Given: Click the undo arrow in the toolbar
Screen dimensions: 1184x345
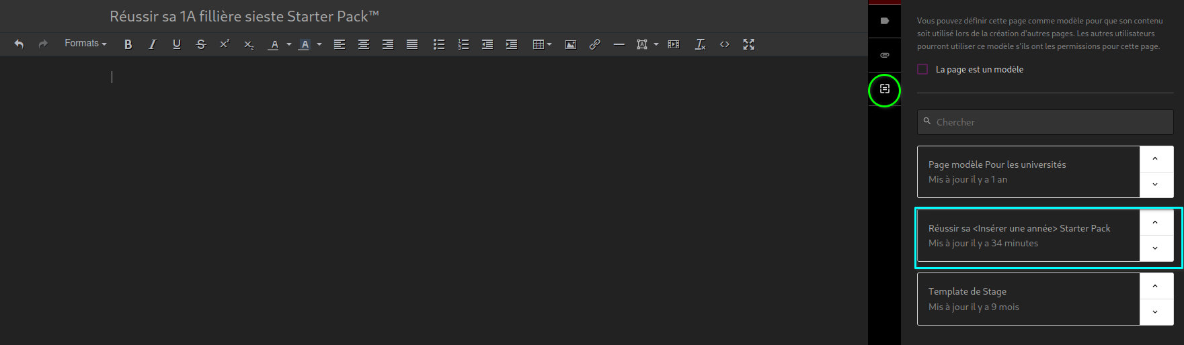Looking at the screenshot, I should pyautogui.click(x=19, y=44).
